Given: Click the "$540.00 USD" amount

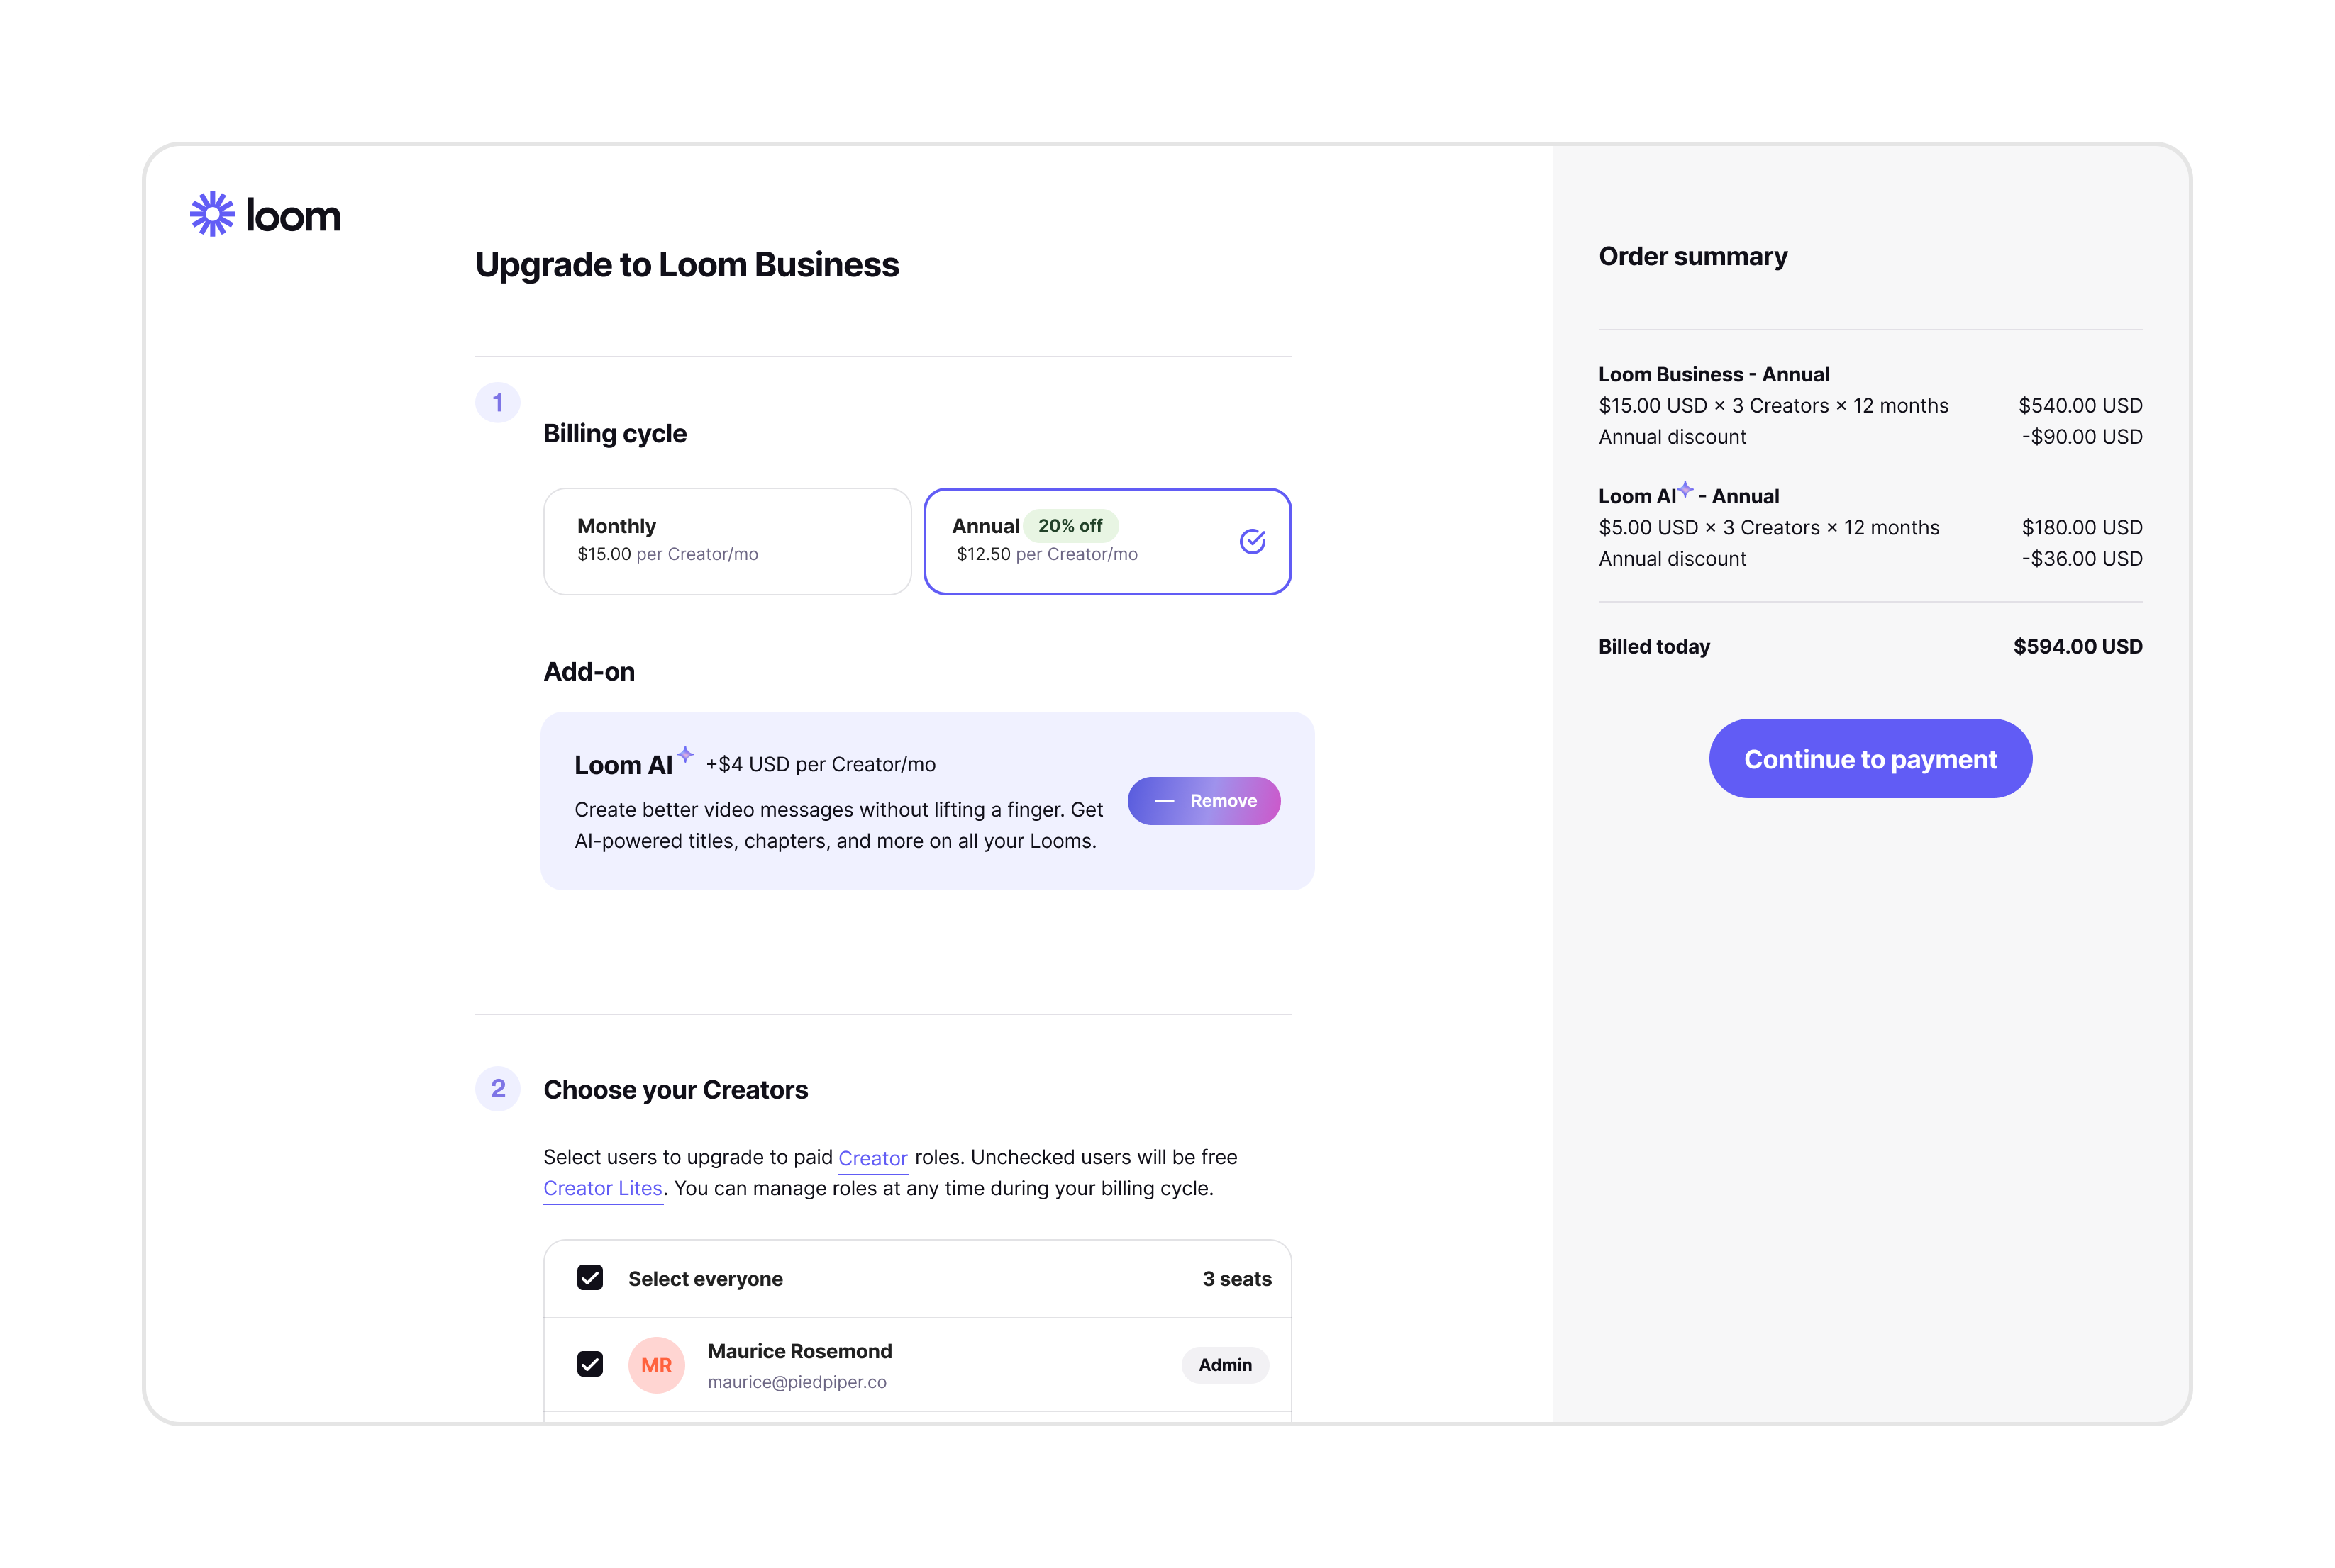Looking at the screenshot, I should pyautogui.click(x=2080, y=405).
